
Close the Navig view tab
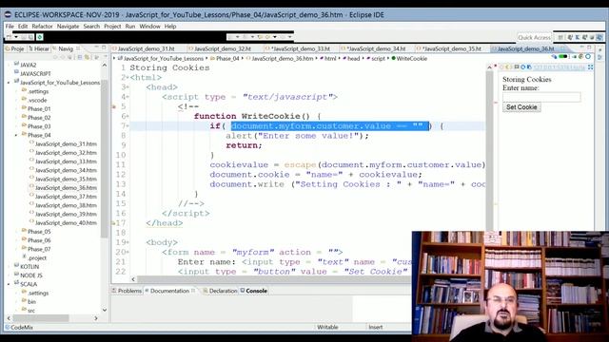(78, 48)
